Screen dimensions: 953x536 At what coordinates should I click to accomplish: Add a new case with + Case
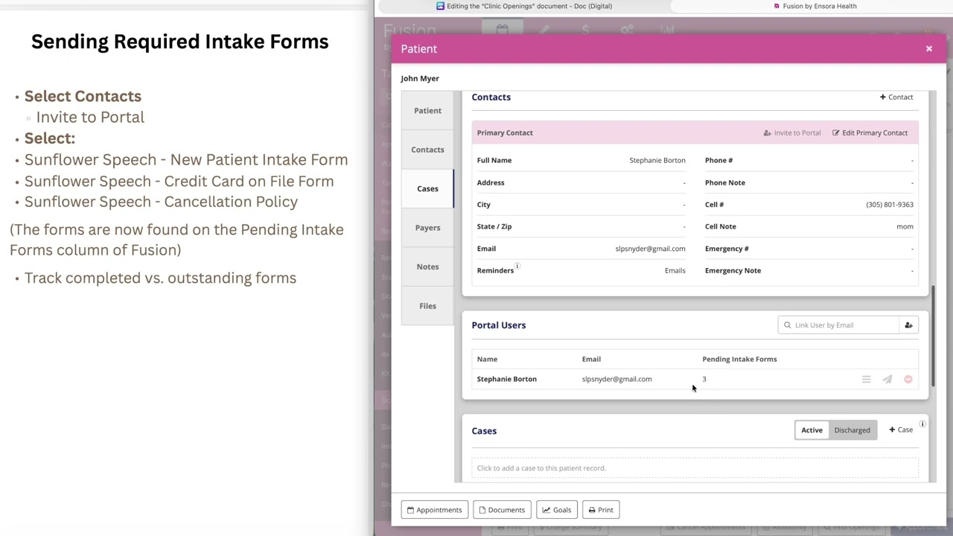[901, 430]
